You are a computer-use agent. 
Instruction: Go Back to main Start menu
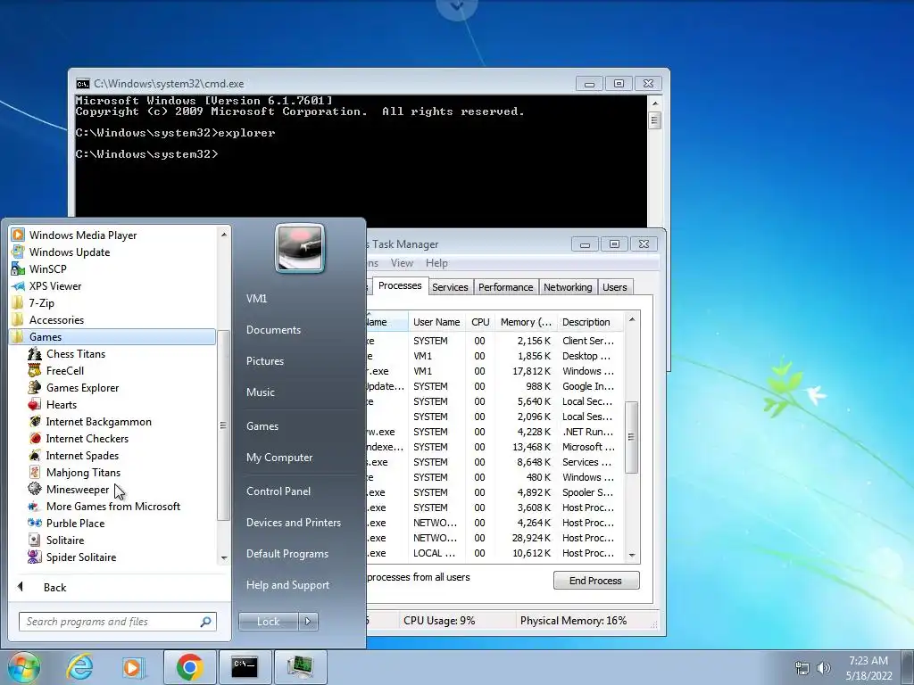click(54, 588)
